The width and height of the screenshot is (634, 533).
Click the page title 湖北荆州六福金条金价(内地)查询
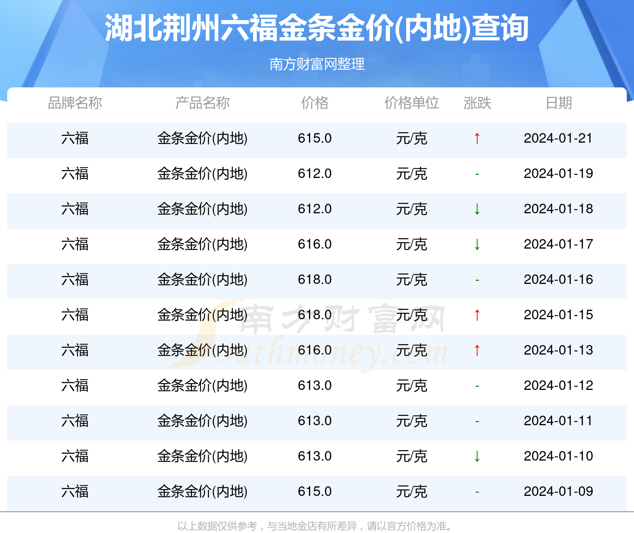coord(317,28)
